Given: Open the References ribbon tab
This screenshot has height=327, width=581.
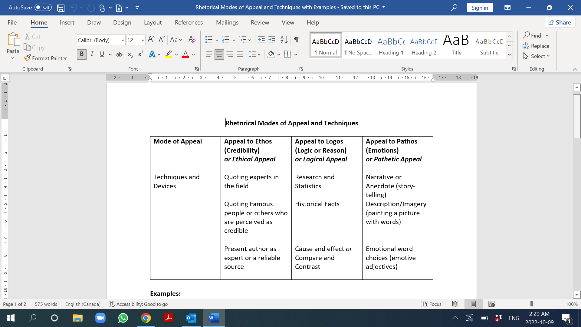Looking at the screenshot, I should (189, 22).
